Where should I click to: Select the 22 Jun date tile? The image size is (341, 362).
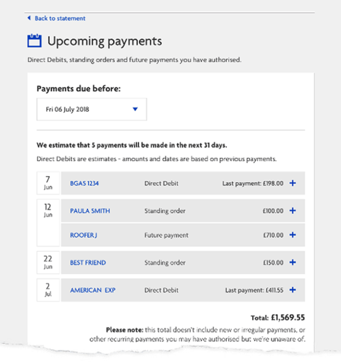click(x=48, y=262)
